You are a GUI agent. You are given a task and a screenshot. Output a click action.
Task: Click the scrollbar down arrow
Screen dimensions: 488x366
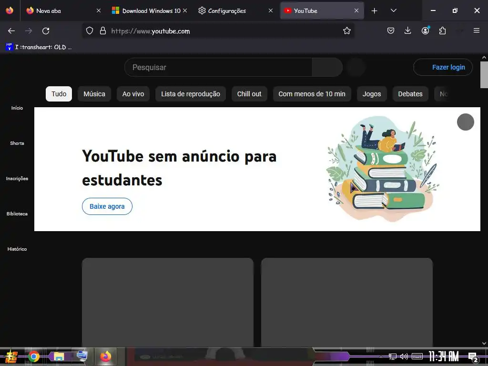484,343
